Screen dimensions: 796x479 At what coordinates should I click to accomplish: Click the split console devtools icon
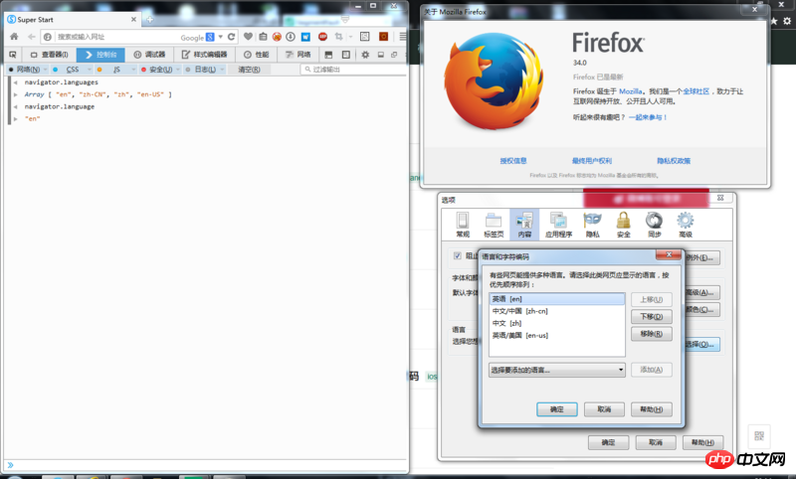click(328, 55)
